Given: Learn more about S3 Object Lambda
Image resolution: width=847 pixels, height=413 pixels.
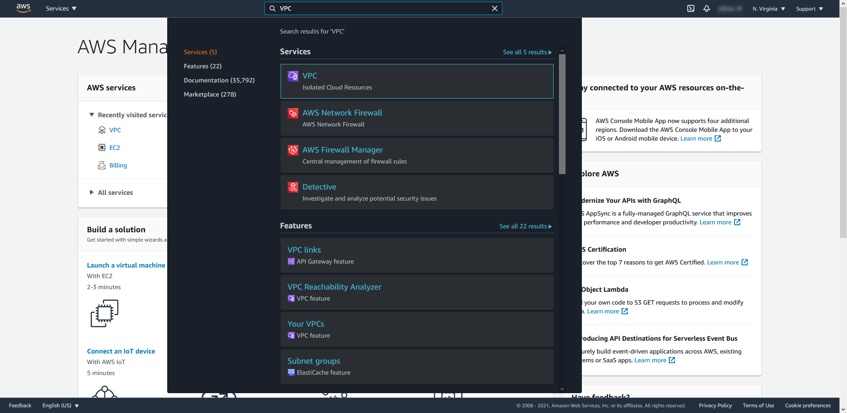Looking at the screenshot, I should [x=603, y=311].
